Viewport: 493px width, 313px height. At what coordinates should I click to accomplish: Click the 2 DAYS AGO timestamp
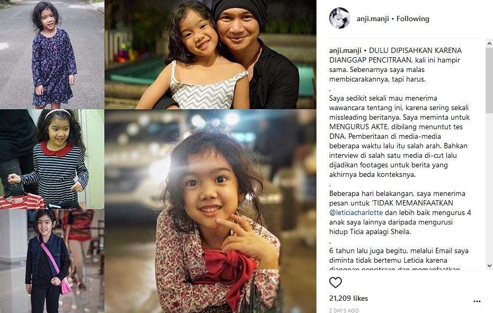pyautogui.click(x=344, y=310)
